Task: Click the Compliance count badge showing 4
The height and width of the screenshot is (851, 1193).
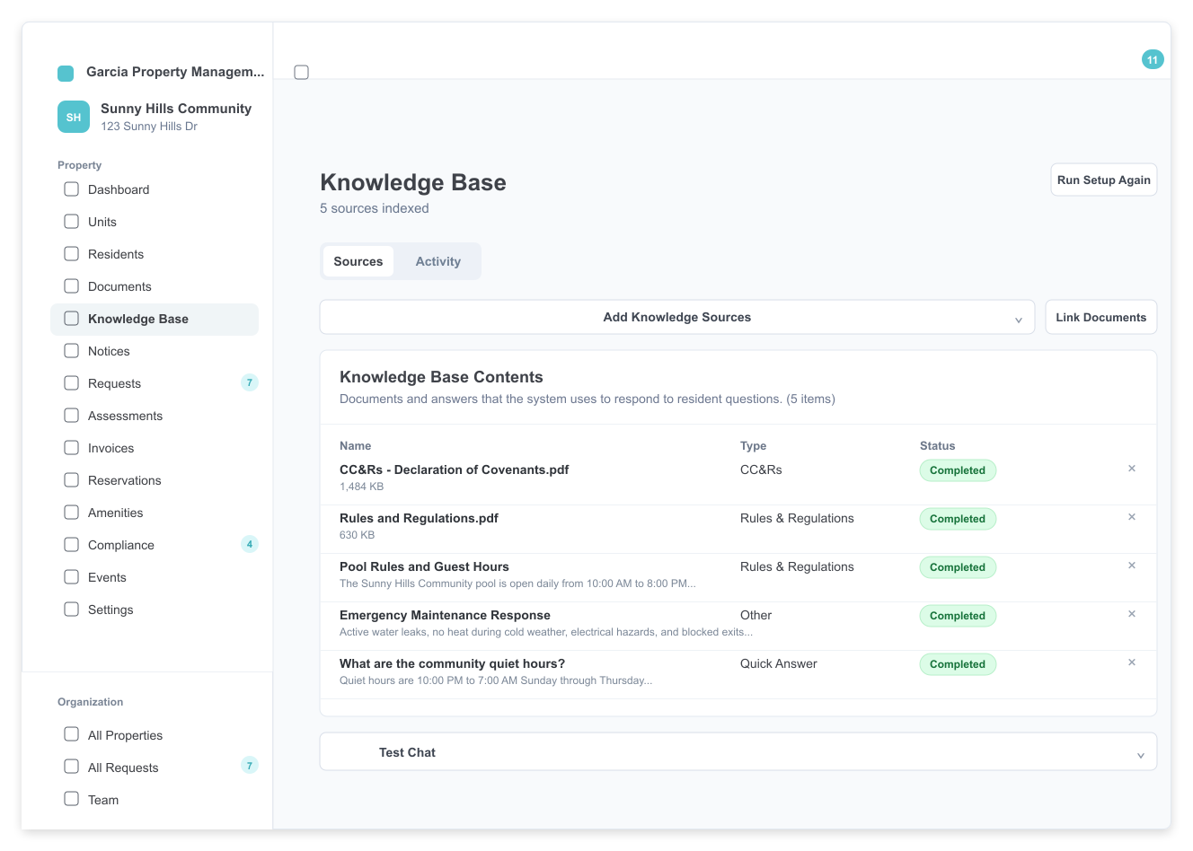Action: pos(250,544)
